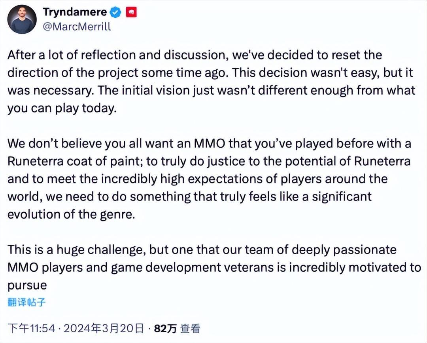Click the line starting "We don't believe"

pos(209,143)
